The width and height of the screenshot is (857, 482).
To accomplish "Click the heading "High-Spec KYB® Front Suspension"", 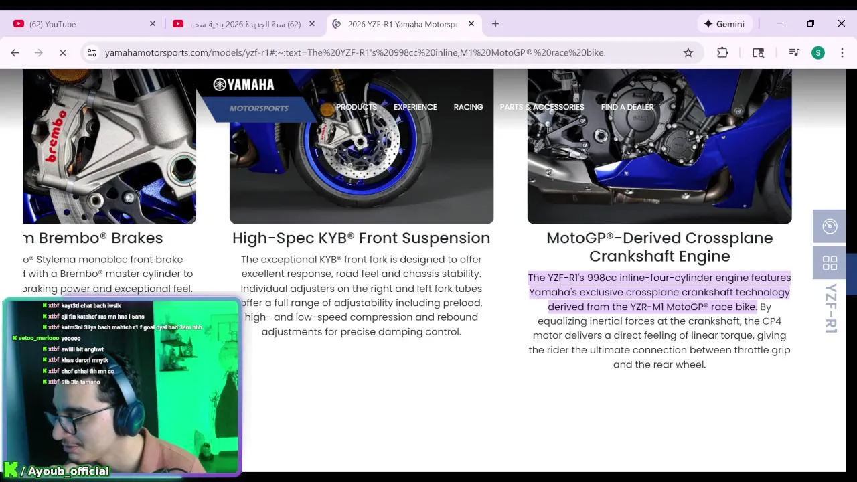I will coord(362,238).
